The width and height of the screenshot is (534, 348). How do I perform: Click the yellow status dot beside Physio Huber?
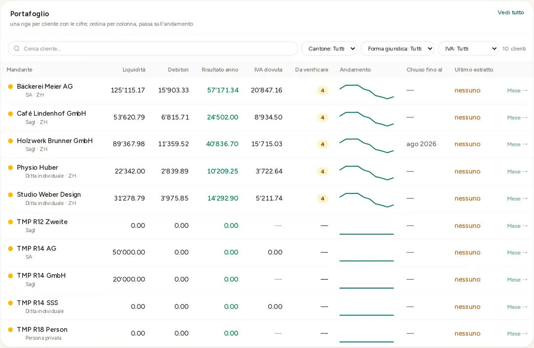(x=10, y=168)
